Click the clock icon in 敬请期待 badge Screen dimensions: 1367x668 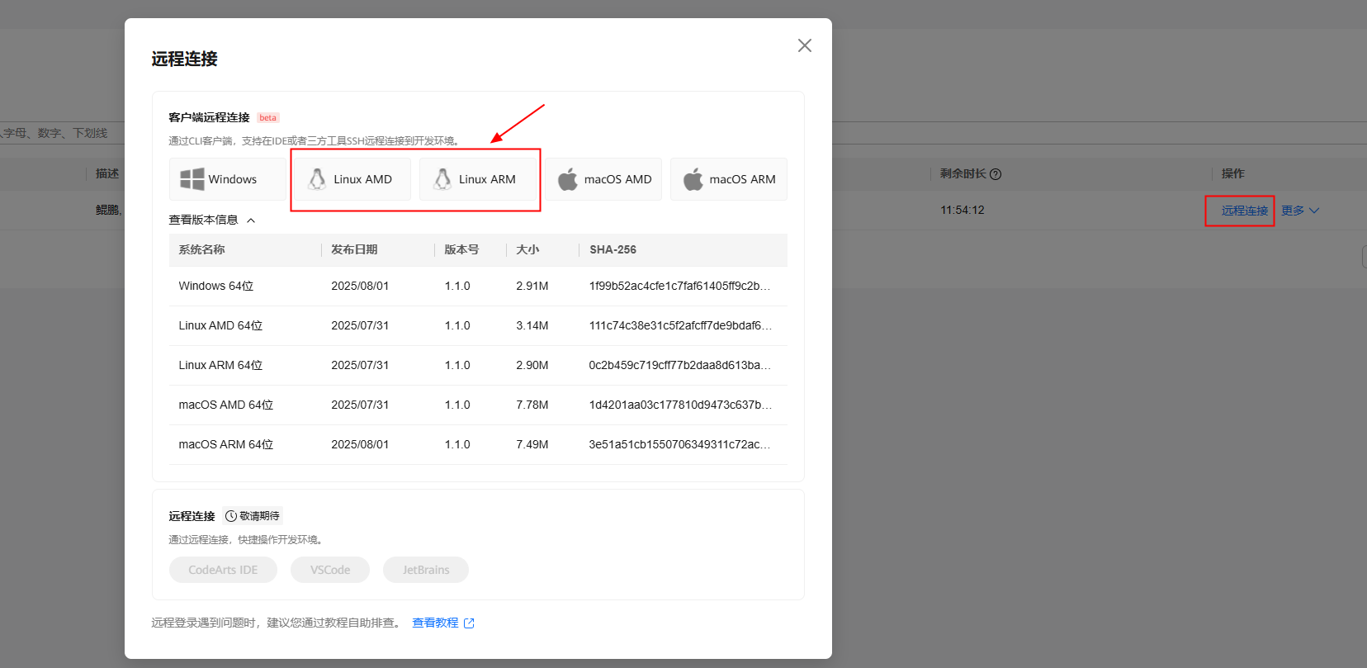pos(231,516)
